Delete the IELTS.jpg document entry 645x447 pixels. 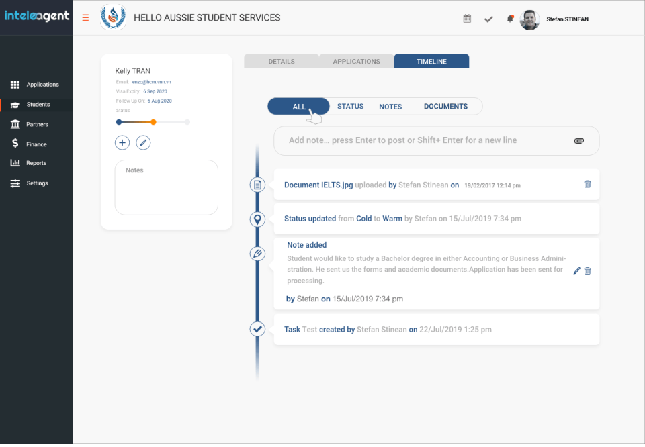tap(587, 183)
